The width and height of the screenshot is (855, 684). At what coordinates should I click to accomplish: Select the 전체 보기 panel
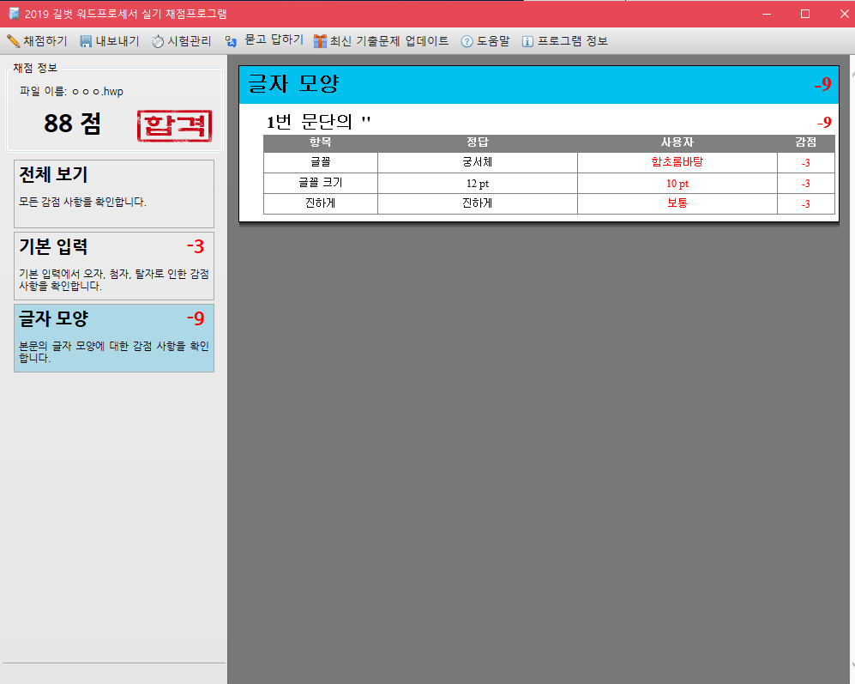click(x=114, y=194)
